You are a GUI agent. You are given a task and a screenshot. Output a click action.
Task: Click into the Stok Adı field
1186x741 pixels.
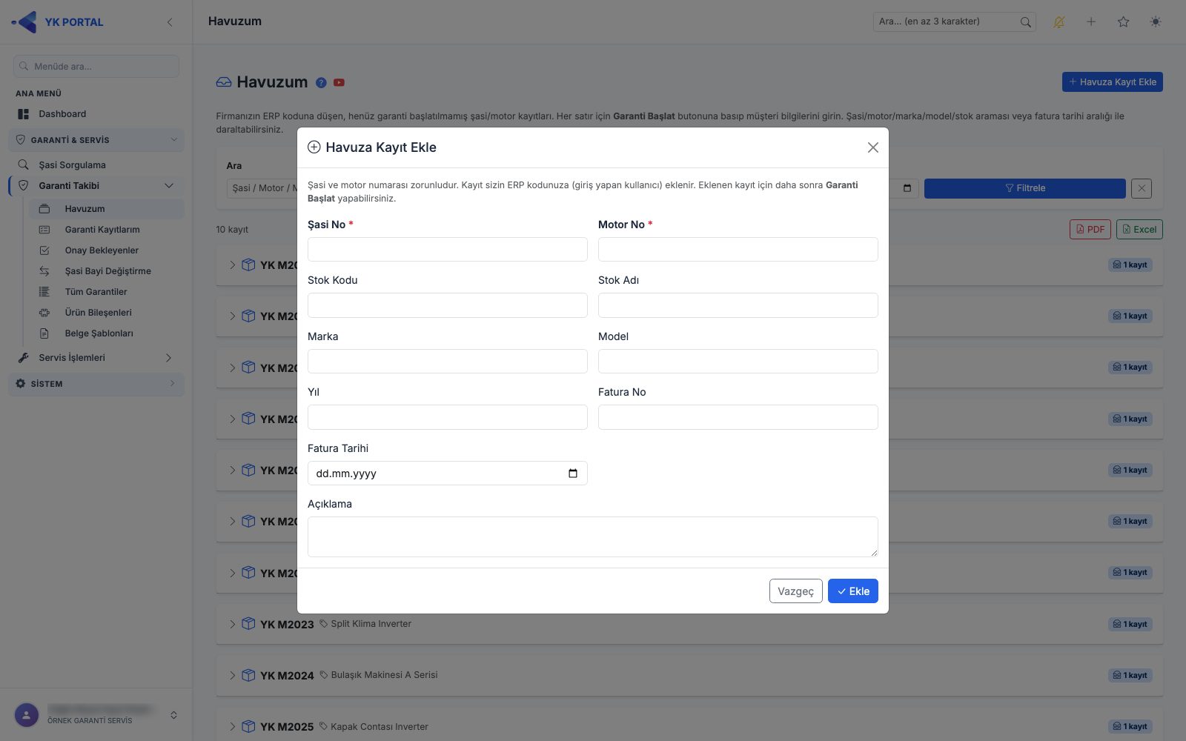pyautogui.click(x=738, y=305)
